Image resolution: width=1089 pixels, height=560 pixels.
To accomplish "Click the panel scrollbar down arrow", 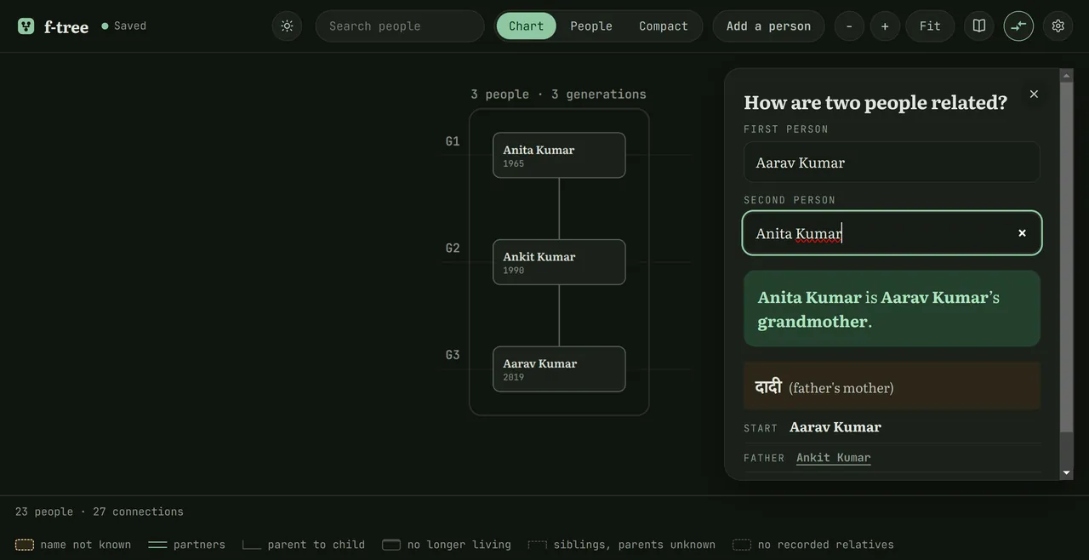I will 1066,472.
